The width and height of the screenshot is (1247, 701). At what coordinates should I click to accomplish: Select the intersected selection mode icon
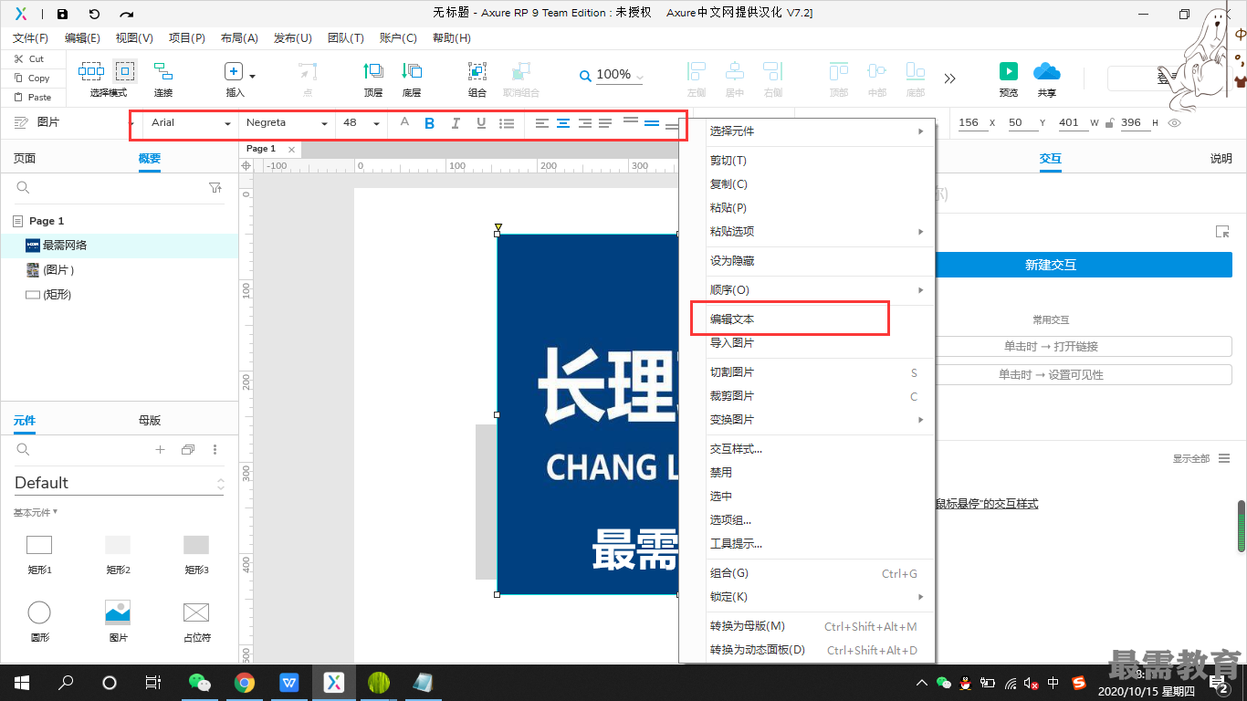[x=91, y=71]
